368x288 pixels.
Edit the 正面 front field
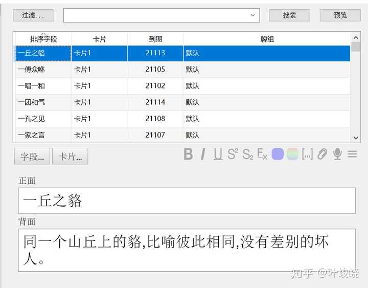tap(187, 201)
